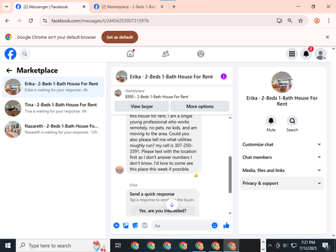Click the More options button
336x252 pixels.
click(200, 106)
